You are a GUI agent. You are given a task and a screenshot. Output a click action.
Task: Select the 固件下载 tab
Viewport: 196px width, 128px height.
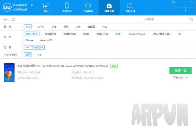click(109, 7)
